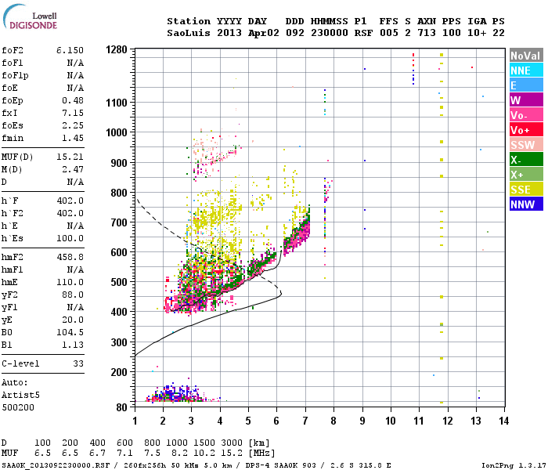Select the X- dark green legend swatch
The width and height of the screenshot is (548, 470).
click(x=526, y=160)
